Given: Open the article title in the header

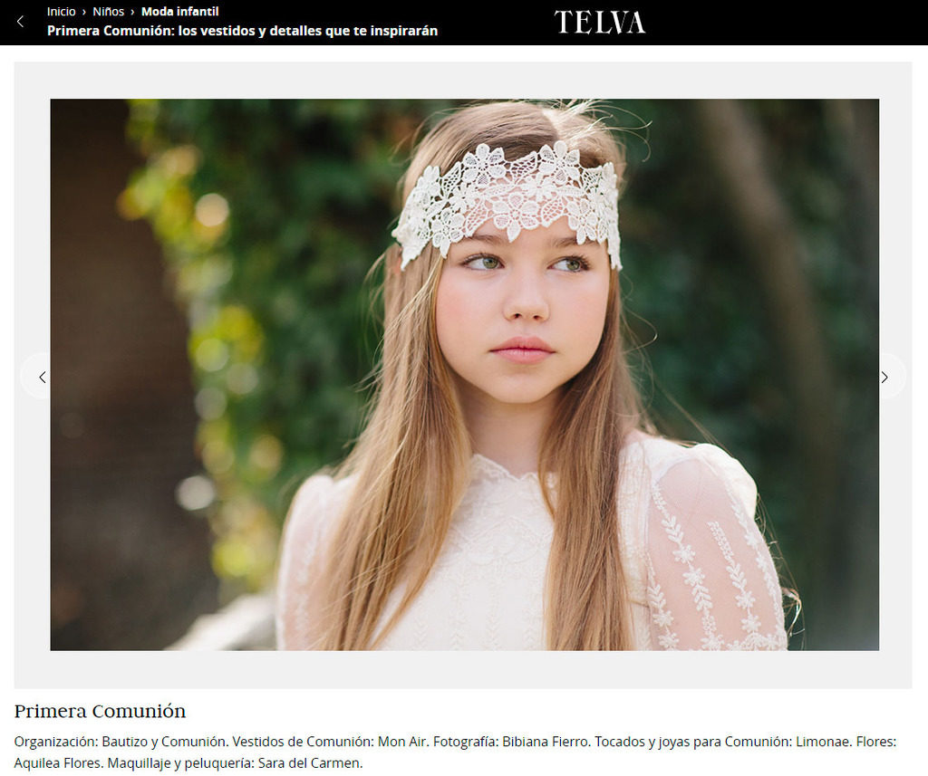Looking at the screenshot, I should tap(242, 31).
